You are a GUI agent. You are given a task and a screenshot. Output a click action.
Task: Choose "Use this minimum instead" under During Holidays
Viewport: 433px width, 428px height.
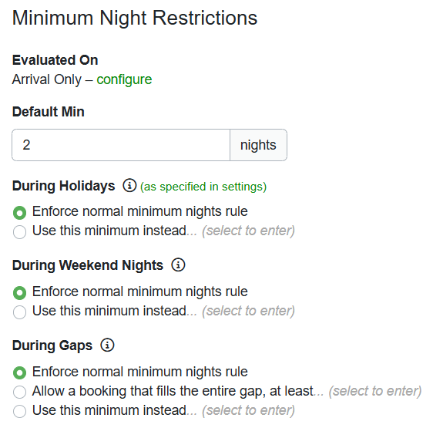pos(19,231)
